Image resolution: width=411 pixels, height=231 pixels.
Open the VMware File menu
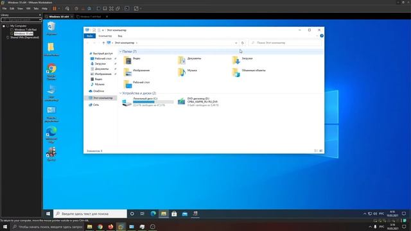[4, 8]
